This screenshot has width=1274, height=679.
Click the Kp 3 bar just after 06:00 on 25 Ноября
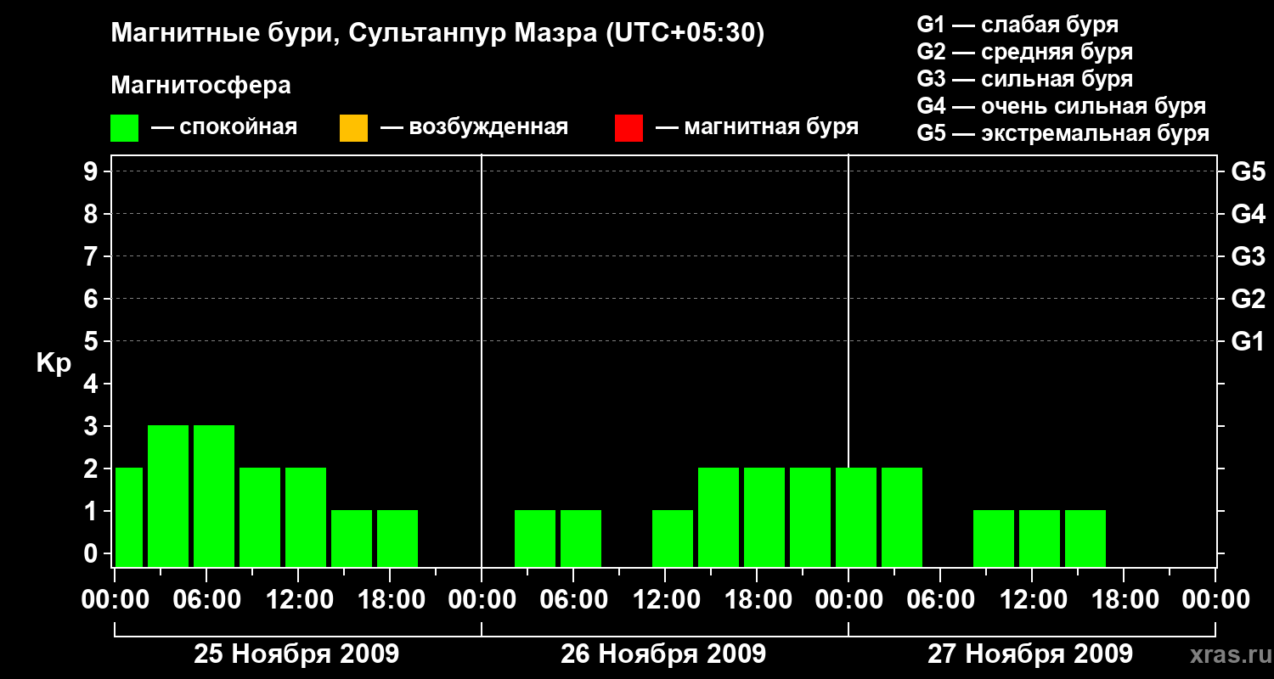pyautogui.click(x=214, y=496)
